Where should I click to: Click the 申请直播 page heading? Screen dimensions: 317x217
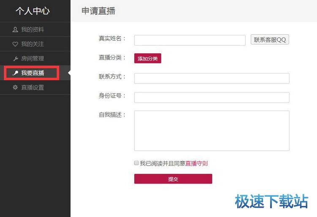(98, 11)
